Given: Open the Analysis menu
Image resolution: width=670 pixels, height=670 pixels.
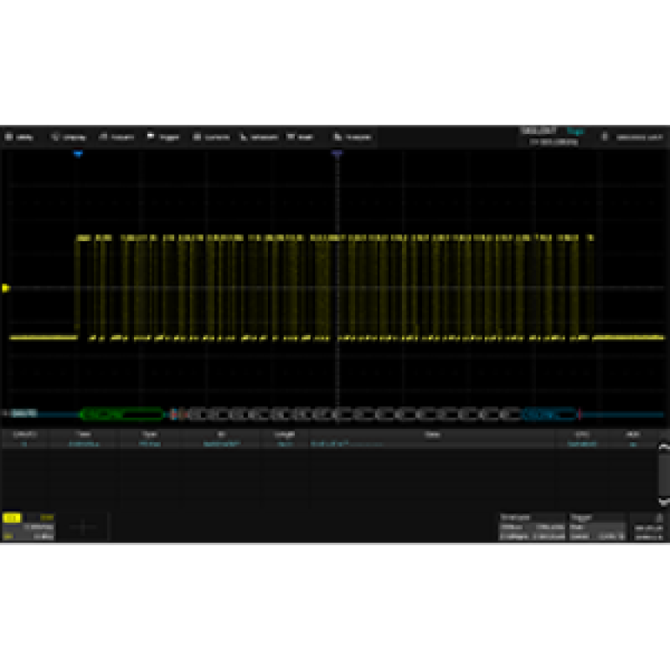Looking at the screenshot, I should 353,137.
